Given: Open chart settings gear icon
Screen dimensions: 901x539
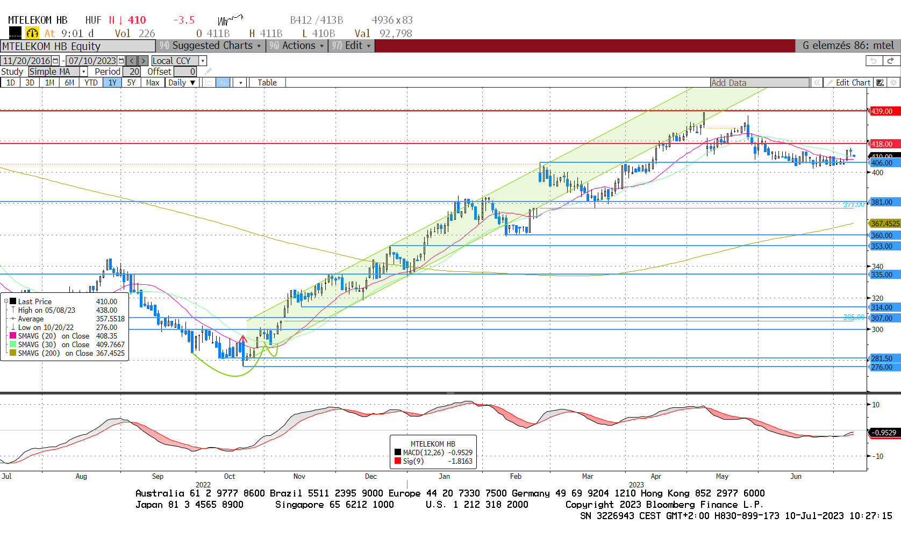Looking at the screenshot, I should tap(893, 83).
